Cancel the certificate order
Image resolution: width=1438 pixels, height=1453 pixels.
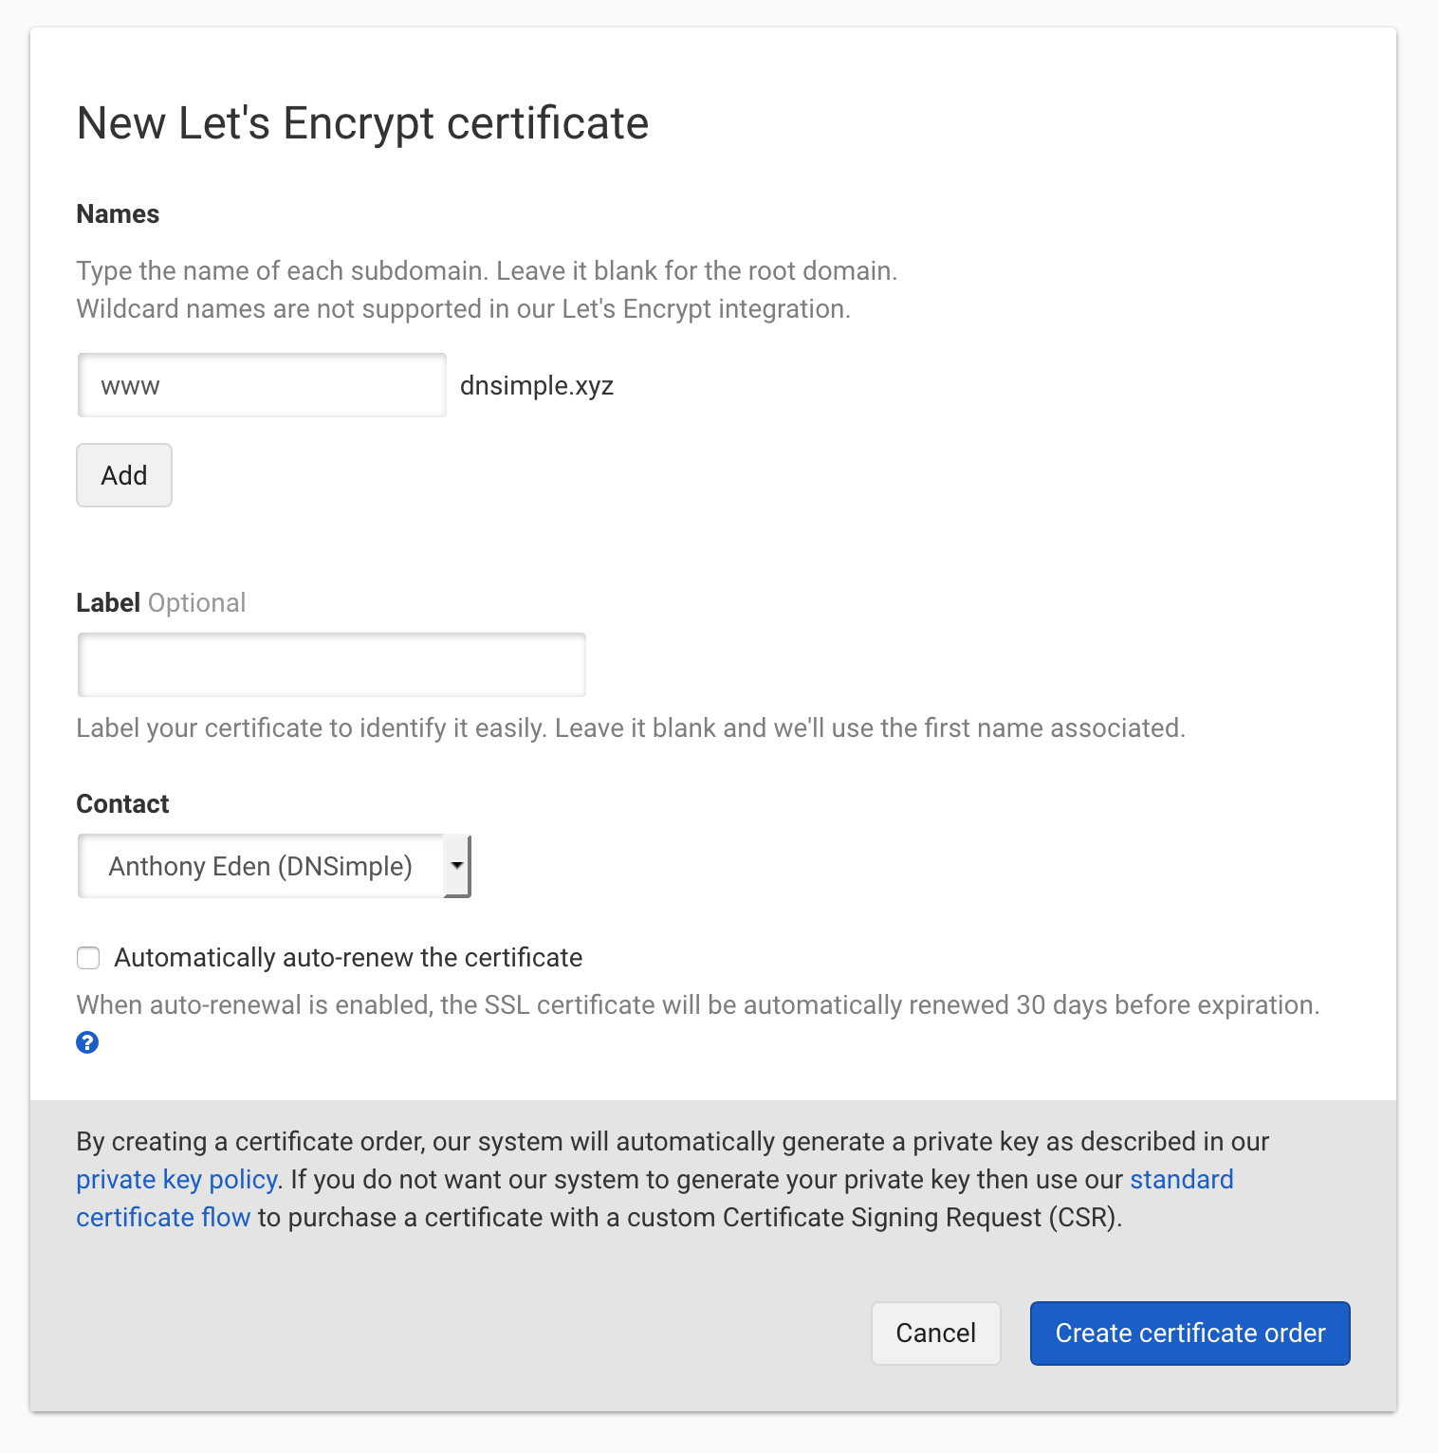(935, 1333)
